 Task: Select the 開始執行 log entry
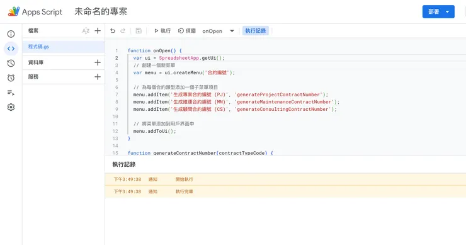(285, 179)
